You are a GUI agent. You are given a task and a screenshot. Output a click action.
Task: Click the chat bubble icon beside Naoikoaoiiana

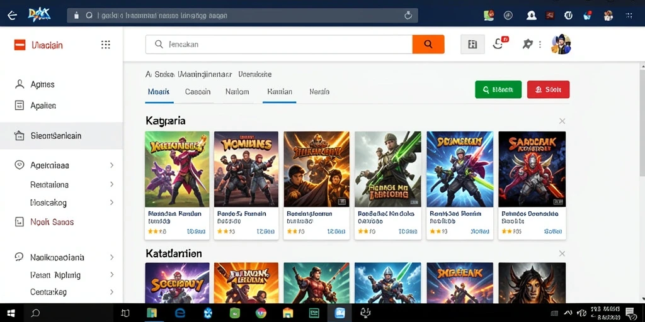click(x=19, y=257)
